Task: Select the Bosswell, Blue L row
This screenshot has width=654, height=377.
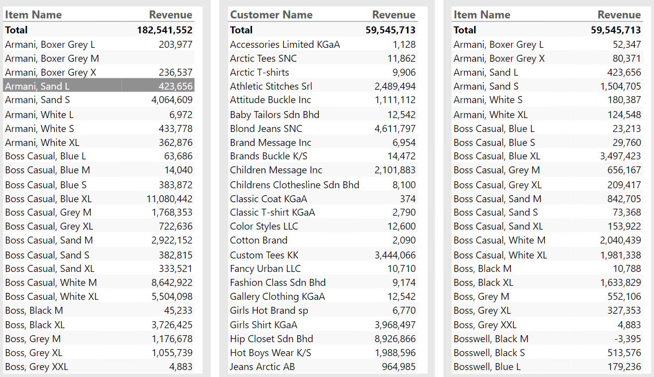Action: click(x=547, y=367)
